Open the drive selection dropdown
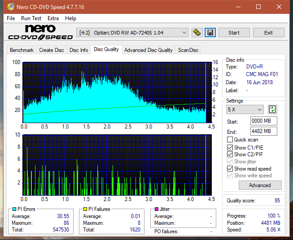The height and width of the screenshot is (240, 293). (x=132, y=33)
